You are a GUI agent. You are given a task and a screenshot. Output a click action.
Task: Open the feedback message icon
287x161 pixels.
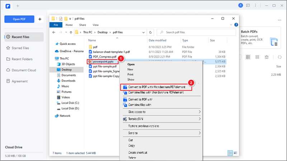[x=248, y=5]
